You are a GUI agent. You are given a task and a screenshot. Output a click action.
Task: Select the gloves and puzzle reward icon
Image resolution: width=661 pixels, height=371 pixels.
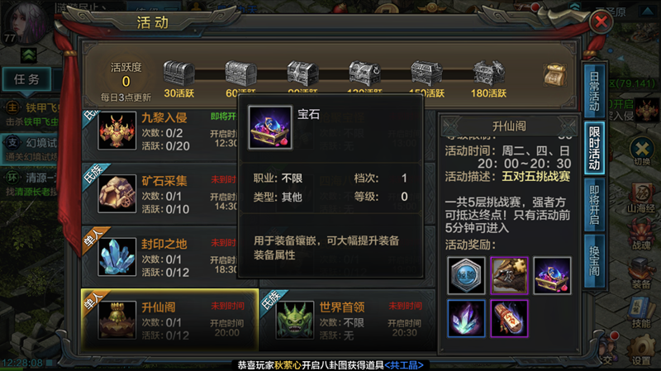(509, 275)
